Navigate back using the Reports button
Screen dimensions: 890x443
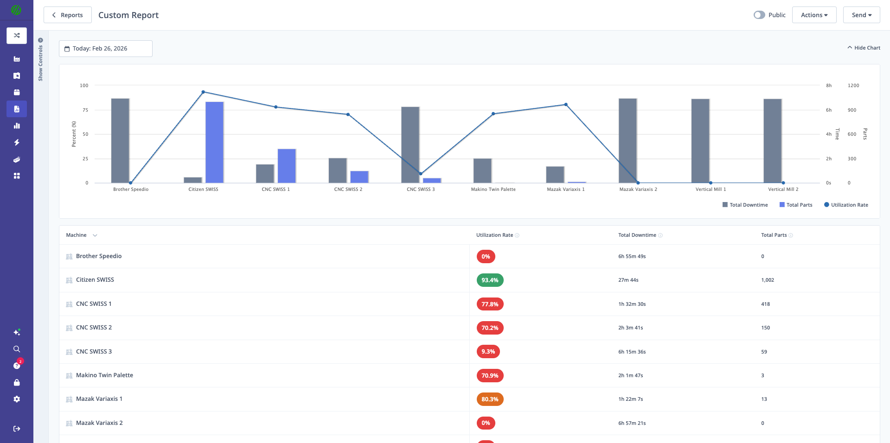click(68, 14)
